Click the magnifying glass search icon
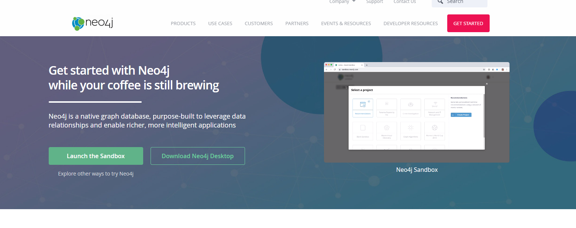Image resolution: width=576 pixels, height=228 pixels. pyautogui.click(x=440, y=1)
